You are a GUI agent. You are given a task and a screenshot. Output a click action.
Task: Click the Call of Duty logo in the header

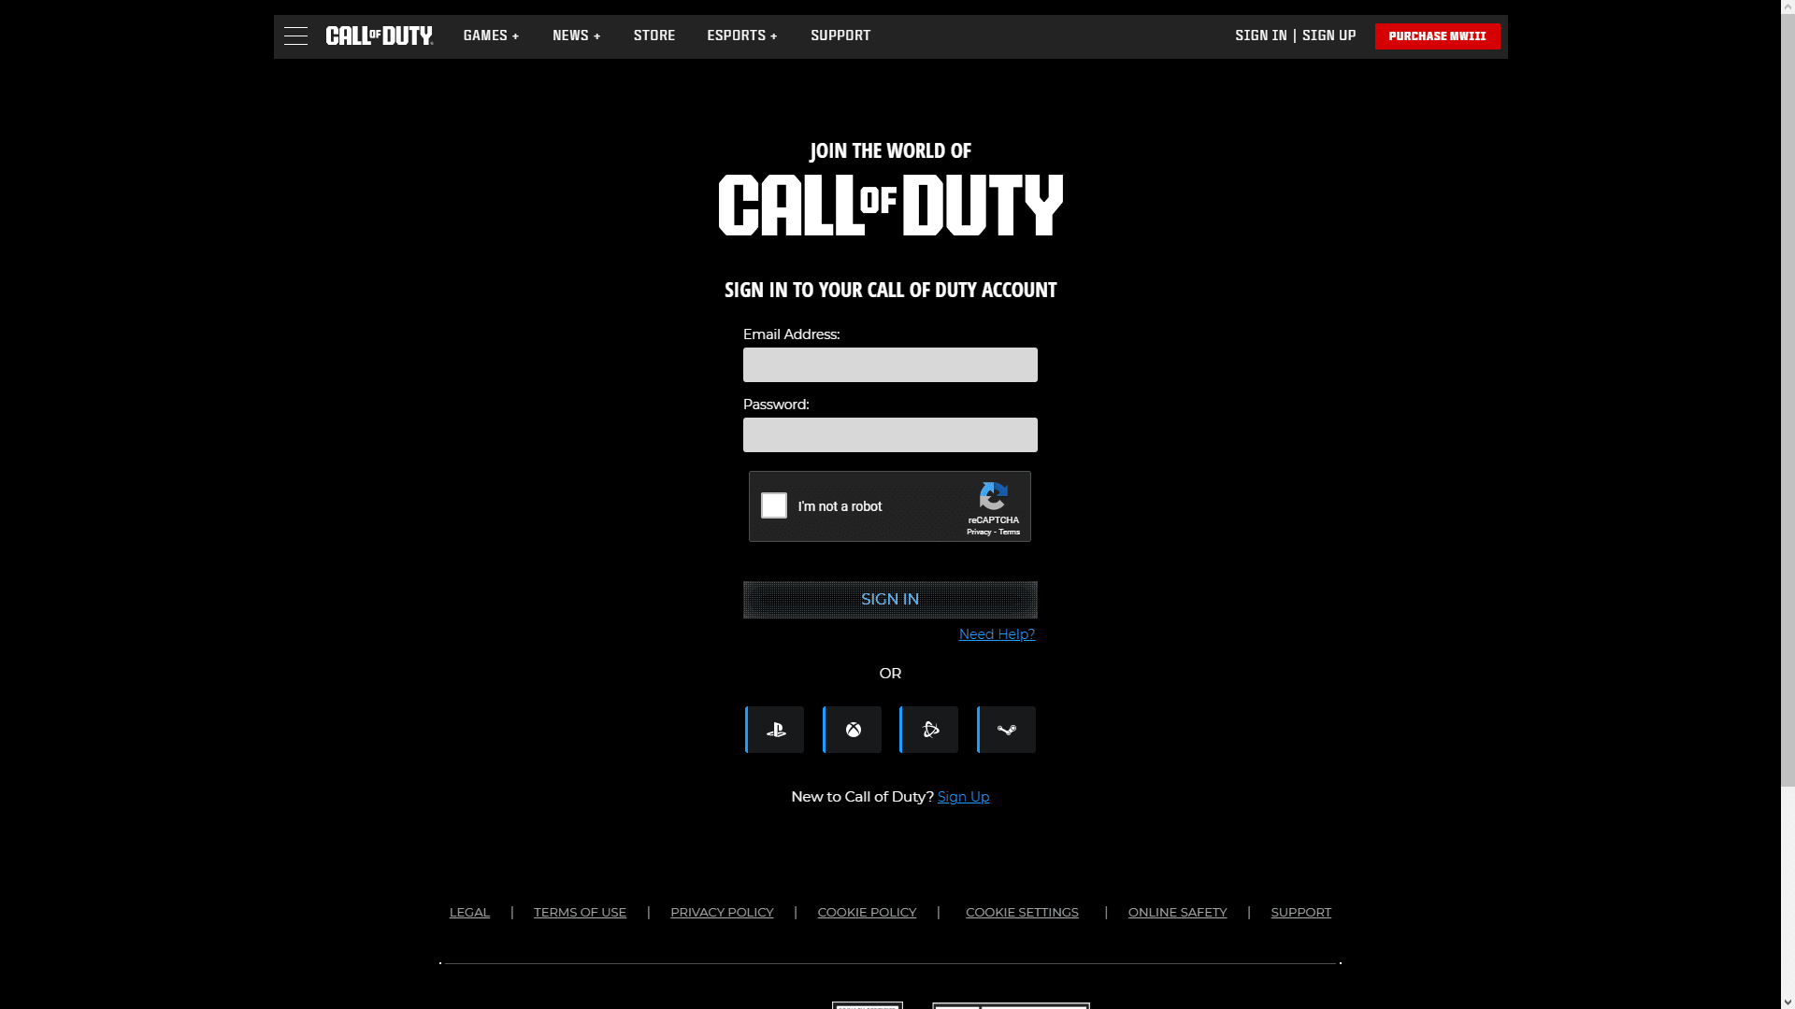click(x=379, y=36)
